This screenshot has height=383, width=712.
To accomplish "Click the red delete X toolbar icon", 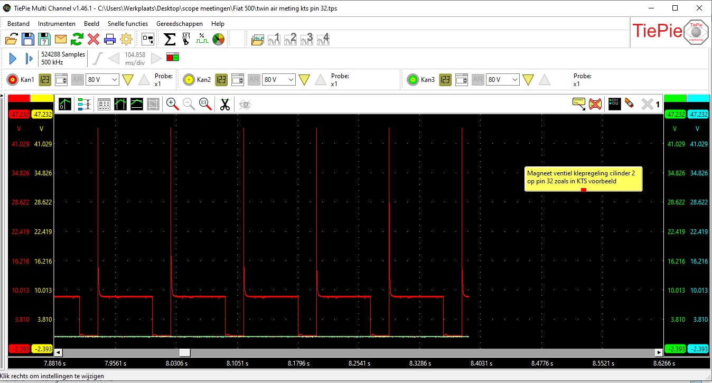I will tap(93, 39).
